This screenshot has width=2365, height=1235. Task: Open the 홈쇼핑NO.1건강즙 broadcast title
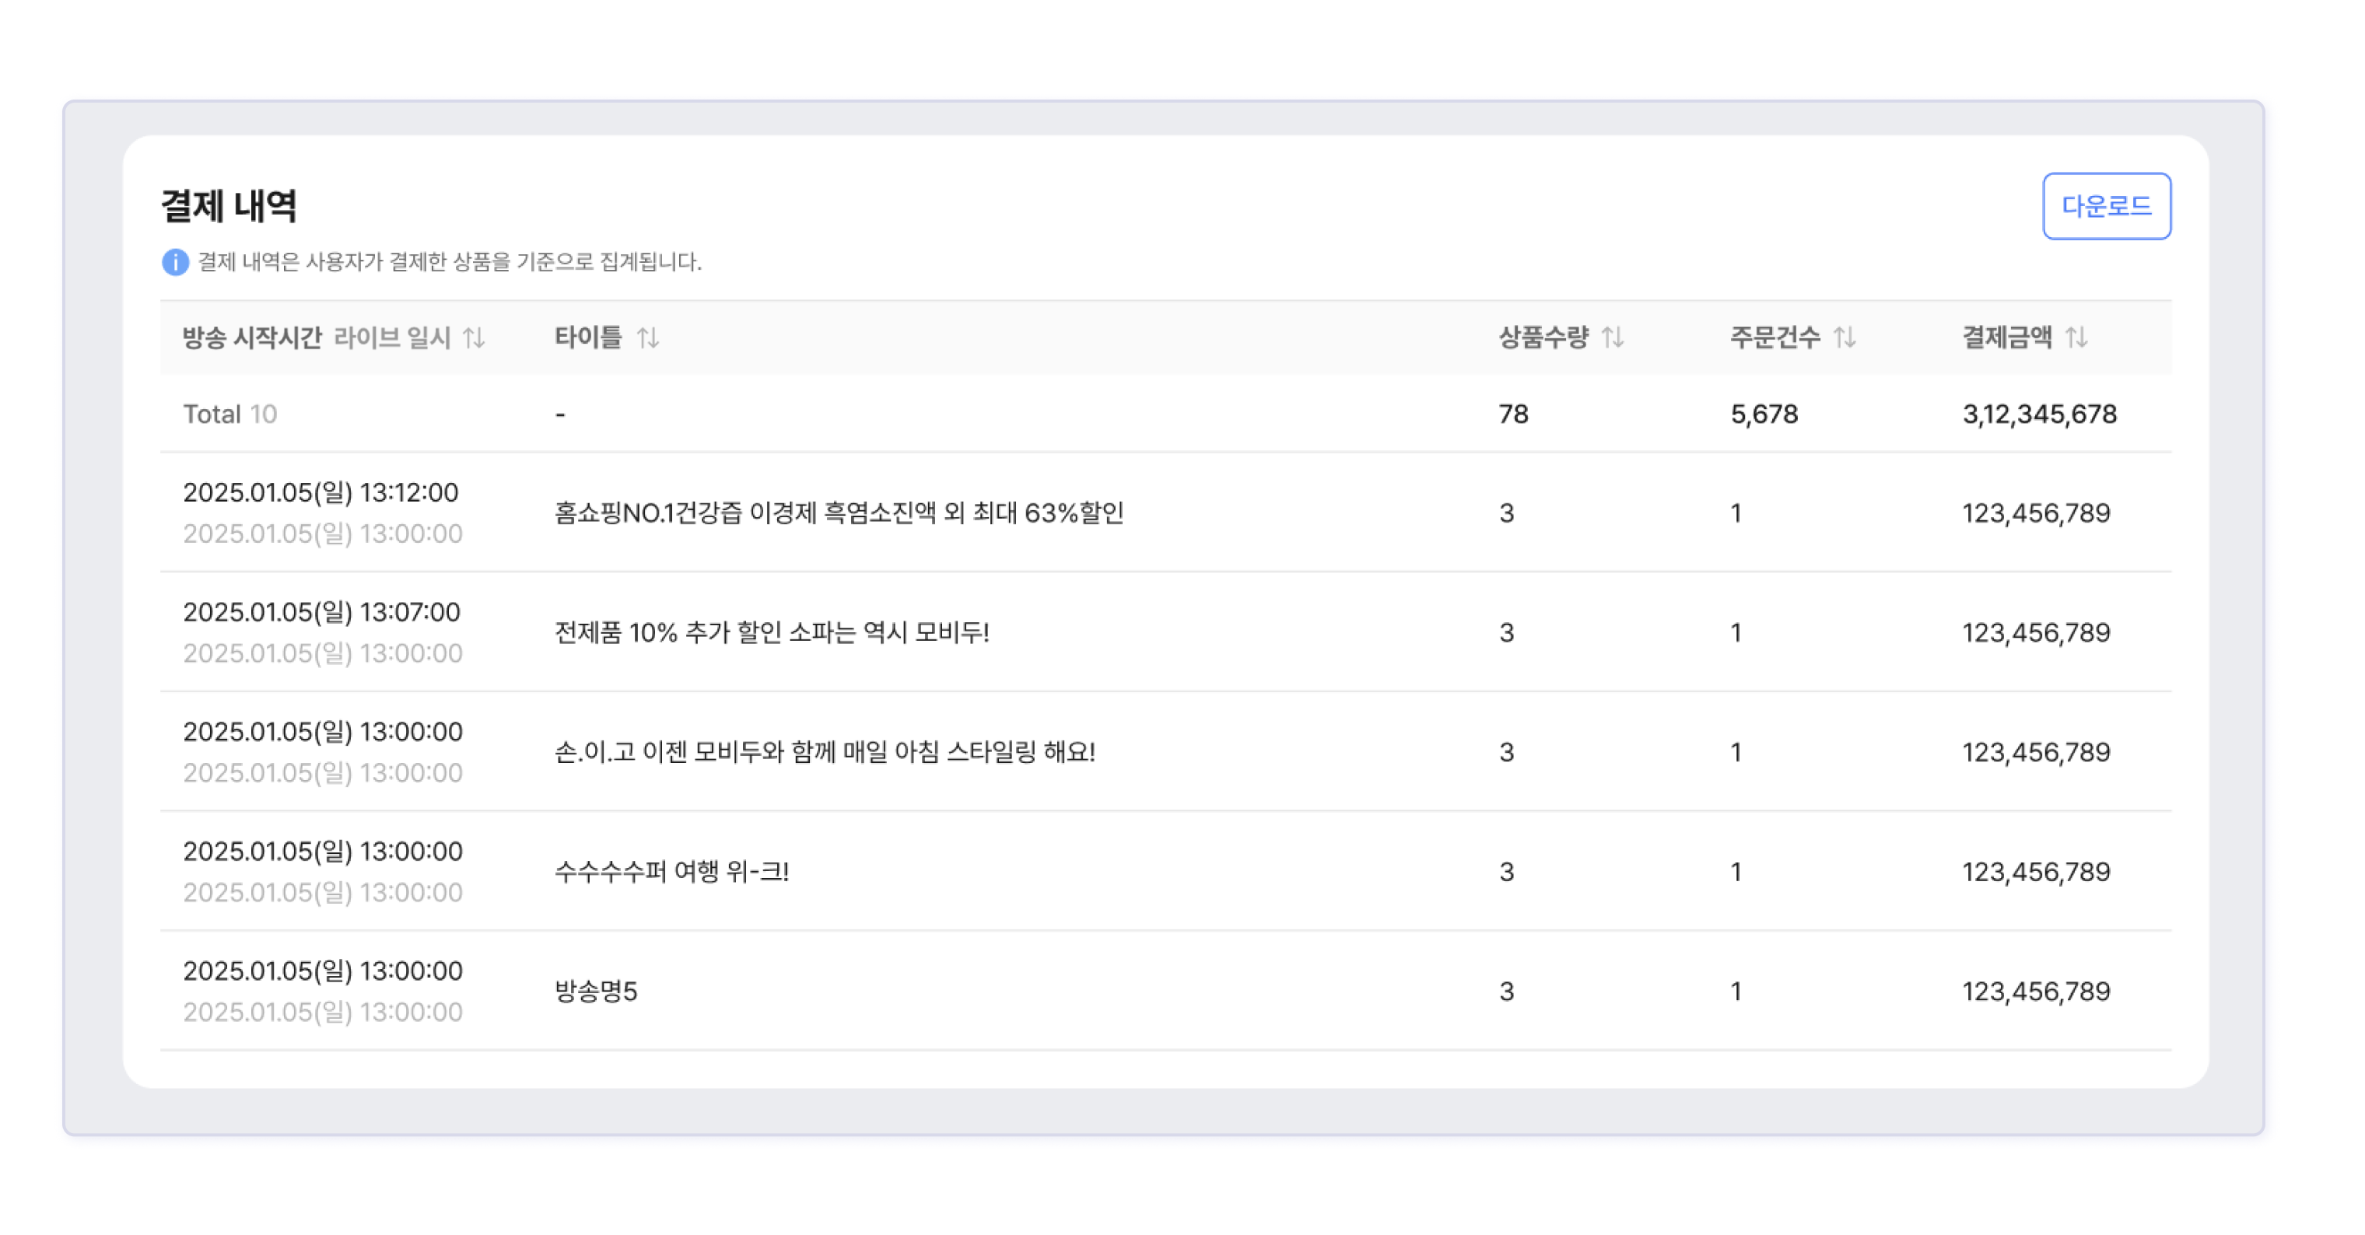(838, 513)
